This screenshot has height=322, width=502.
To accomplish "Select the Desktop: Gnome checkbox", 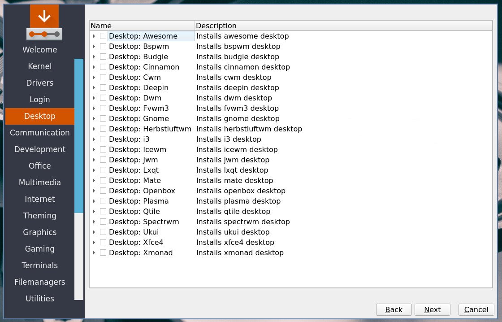I will tap(103, 118).
